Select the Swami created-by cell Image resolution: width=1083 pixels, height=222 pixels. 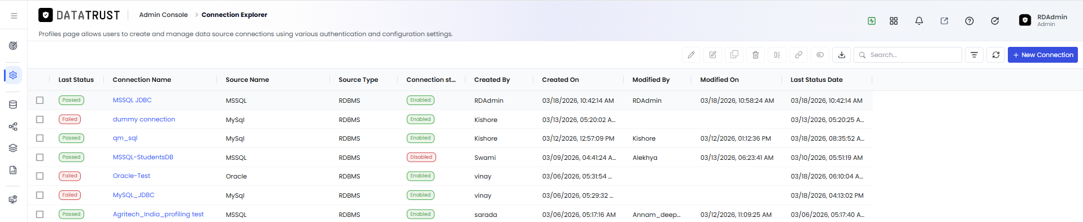485,158
